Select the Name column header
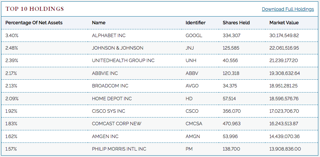Image resolution: width=320 pixels, height=157 pixels. coord(99,23)
